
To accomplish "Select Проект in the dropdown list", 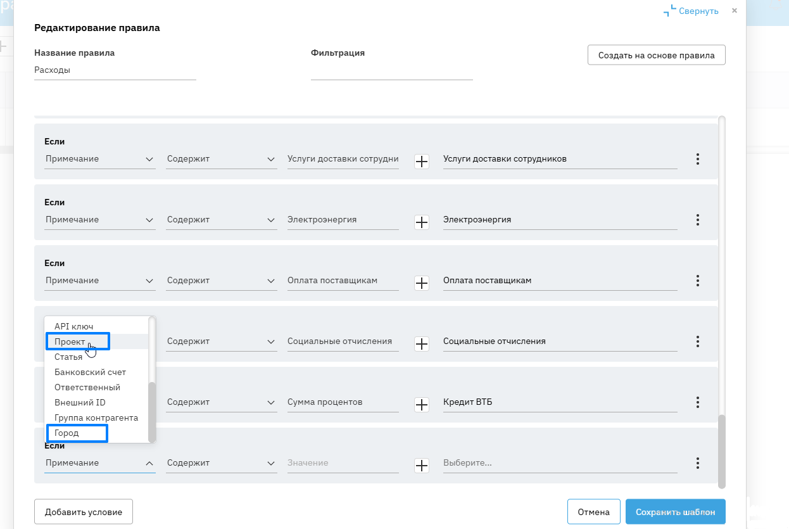I will [x=70, y=342].
